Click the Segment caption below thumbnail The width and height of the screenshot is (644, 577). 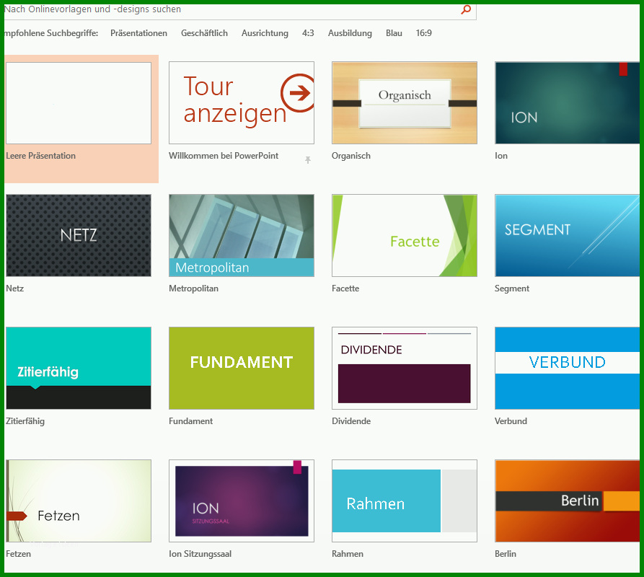point(512,288)
